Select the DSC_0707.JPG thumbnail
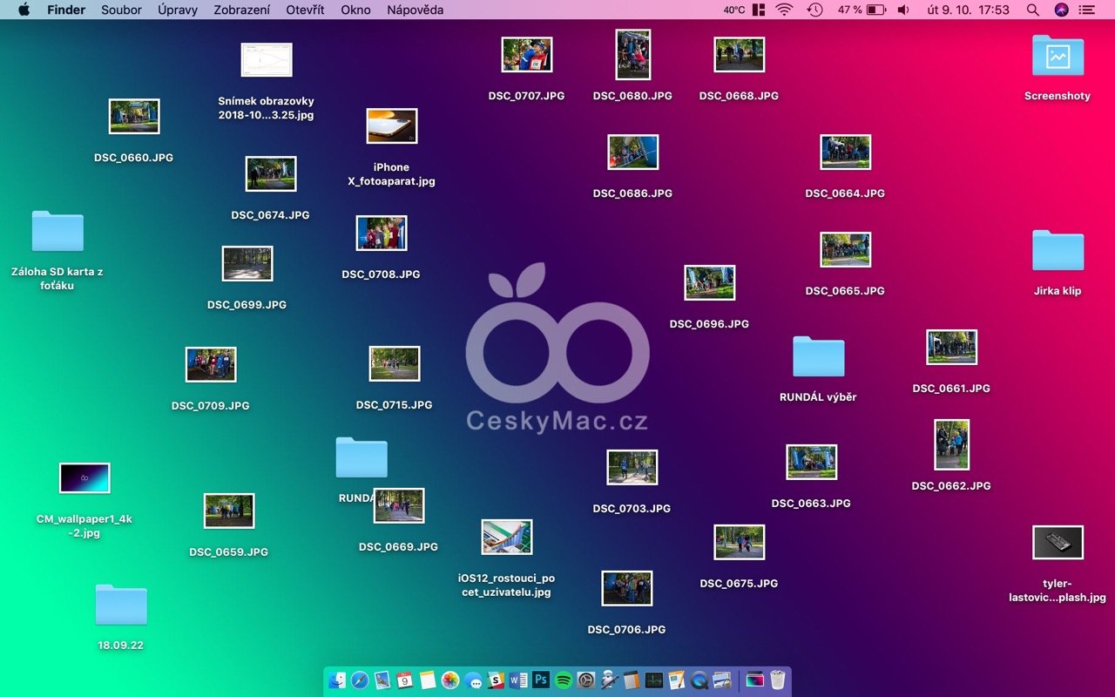The image size is (1115, 697). point(526,55)
